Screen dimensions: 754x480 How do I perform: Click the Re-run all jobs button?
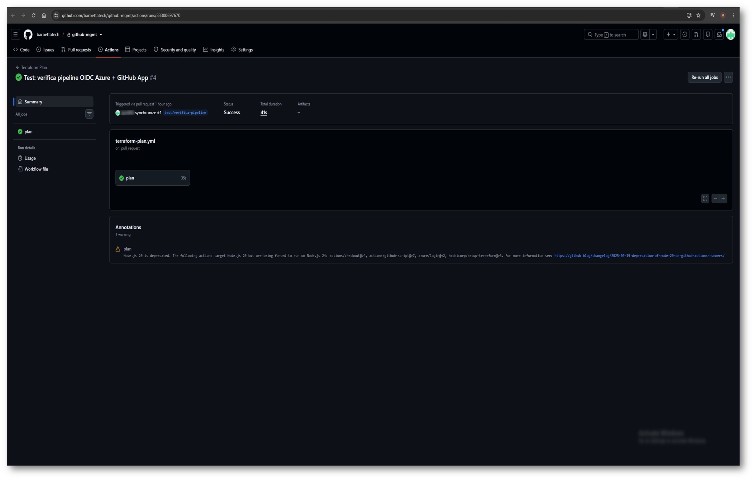coord(704,77)
